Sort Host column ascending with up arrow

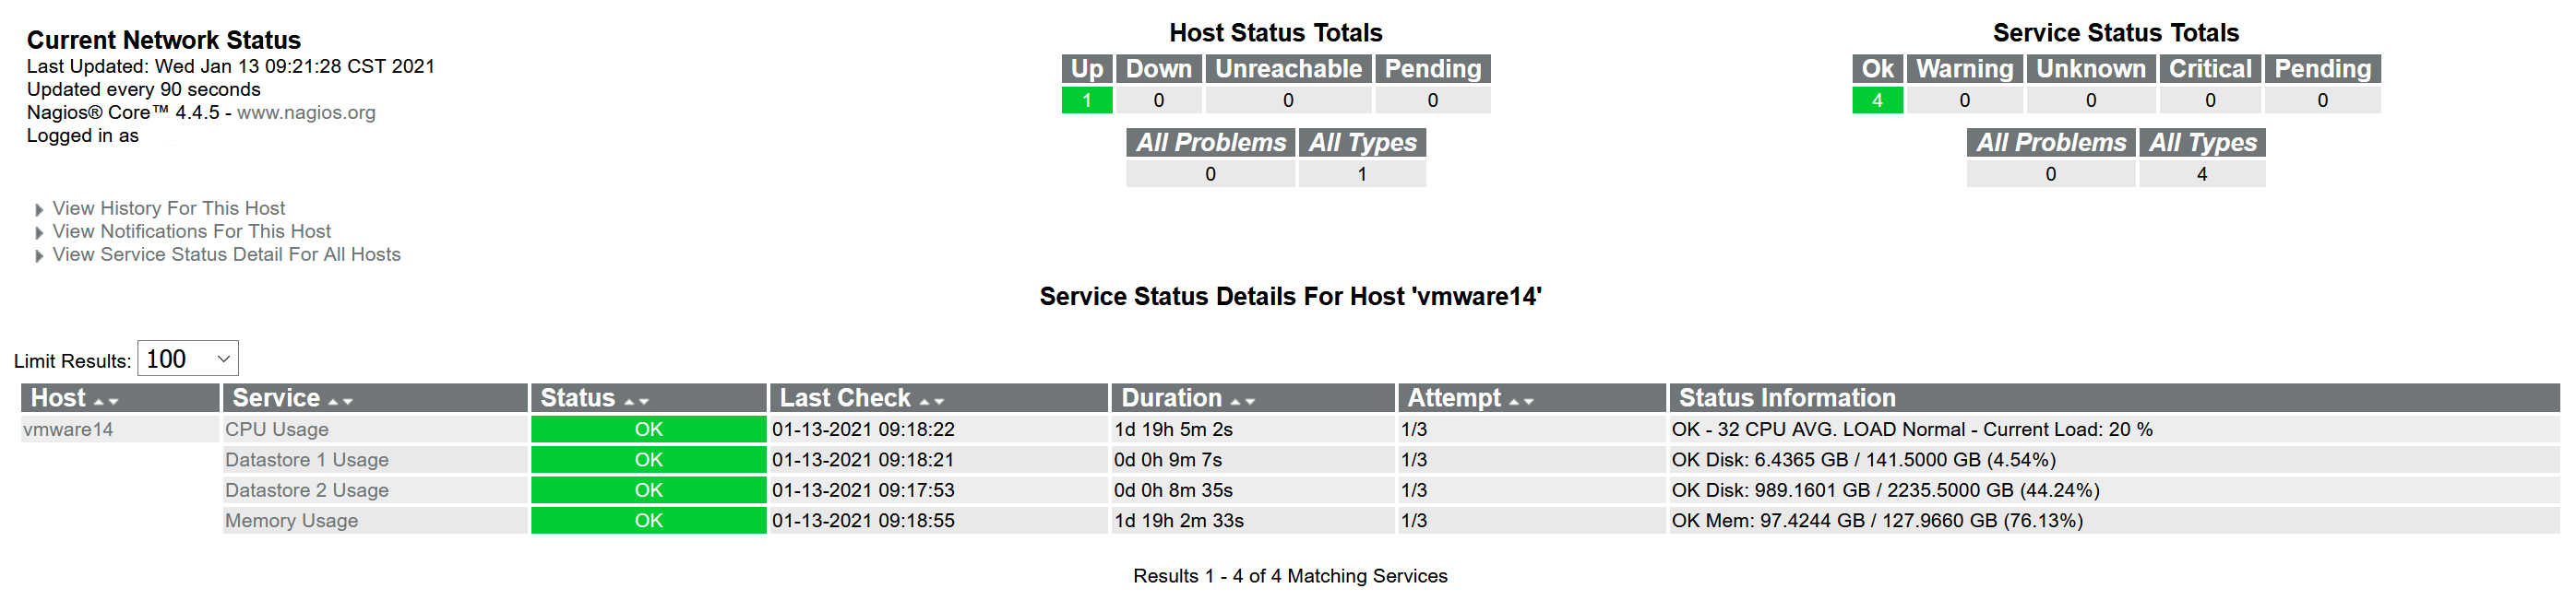99,401
